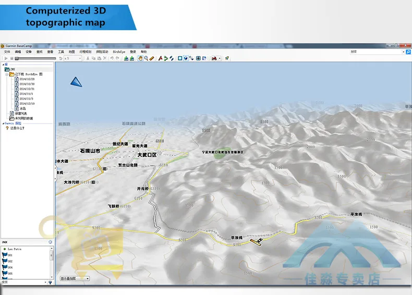
Task: Select list item 2014/10/30
Action: click(25, 84)
